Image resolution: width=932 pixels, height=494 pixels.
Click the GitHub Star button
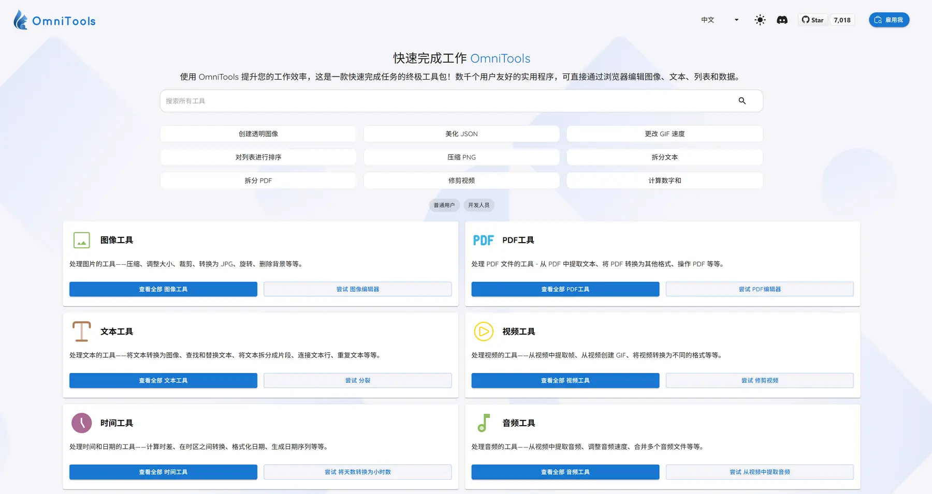point(813,20)
